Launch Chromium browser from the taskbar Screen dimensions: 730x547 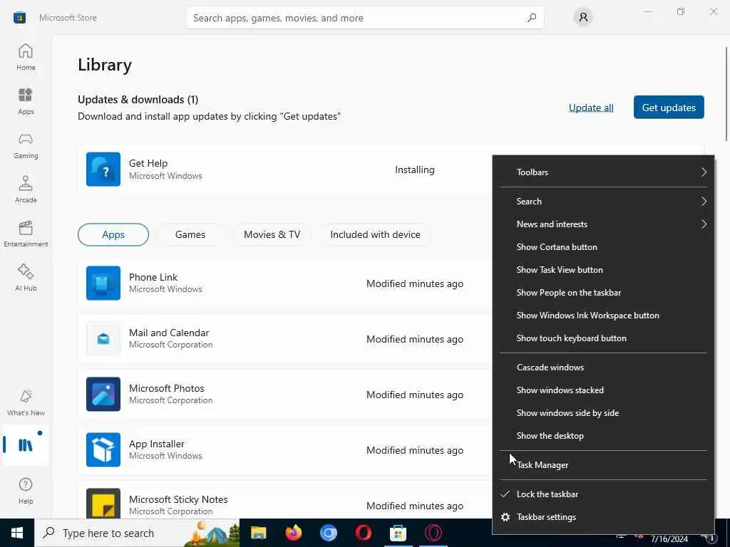(328, 533)
